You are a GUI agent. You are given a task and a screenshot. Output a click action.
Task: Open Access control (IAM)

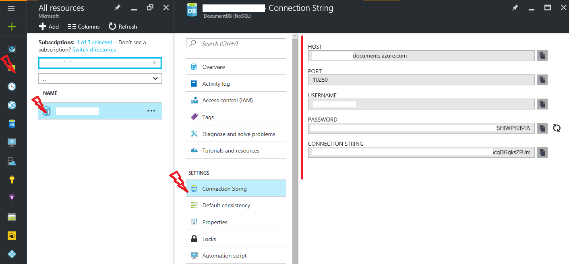tap(236, 100)
